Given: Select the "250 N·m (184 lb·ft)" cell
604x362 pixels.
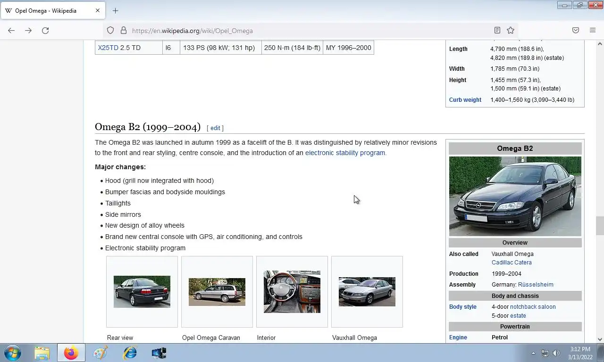Looking at the screenshot, I should [x=292, y=48].
